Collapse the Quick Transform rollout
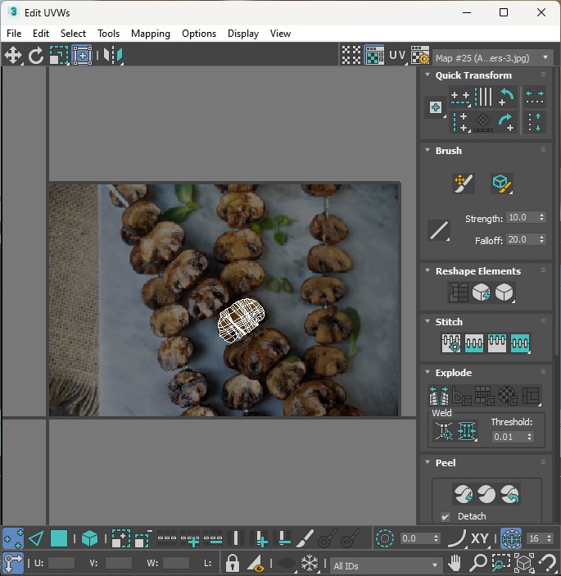 point(428,75)
